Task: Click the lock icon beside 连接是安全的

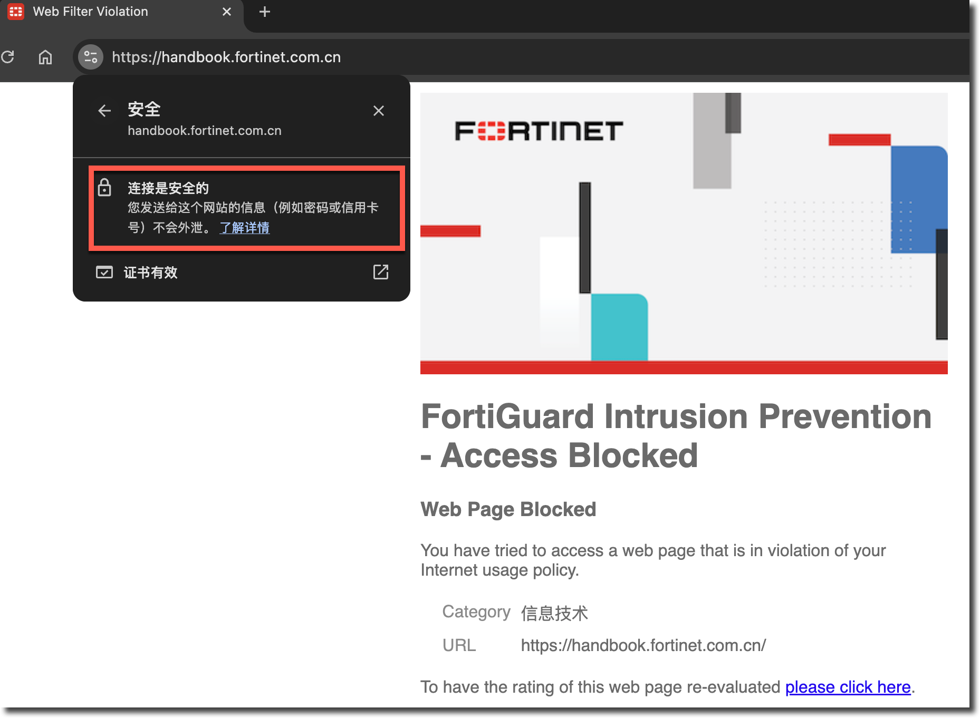Action: (x=104, y=188)
